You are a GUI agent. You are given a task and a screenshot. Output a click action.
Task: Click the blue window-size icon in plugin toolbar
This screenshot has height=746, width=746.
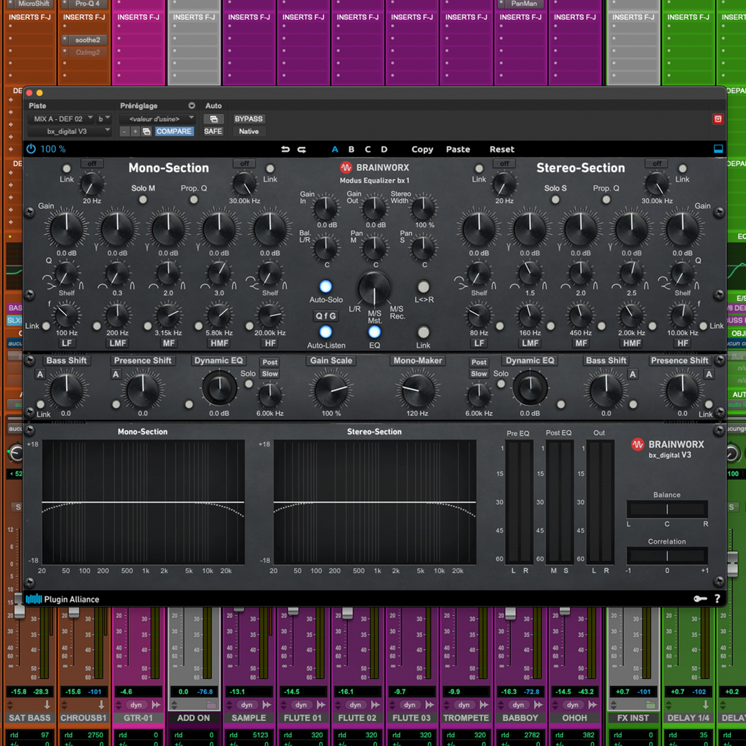pyautogui.click(x=718, y=149)
